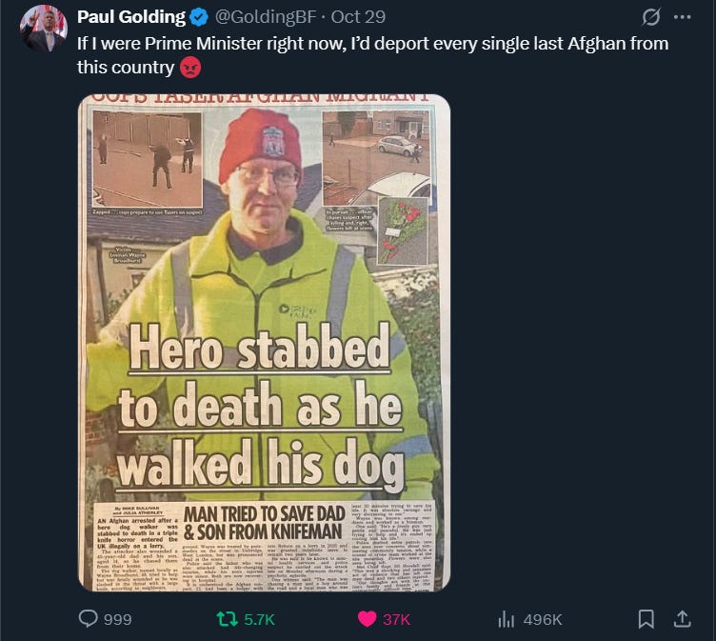Image resolution: width=716 pixels, height=641 pixels.
Task: Click the 5.7K reposts count
Action: coord(259,619)
